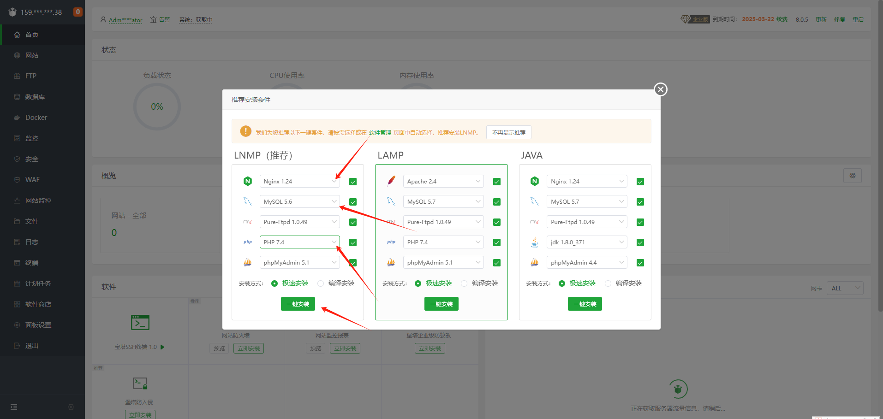
Task: Click the folder icon beside 文件
Action: 17,221
